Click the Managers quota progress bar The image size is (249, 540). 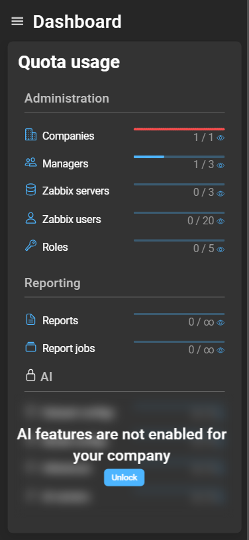click(179, 157)
